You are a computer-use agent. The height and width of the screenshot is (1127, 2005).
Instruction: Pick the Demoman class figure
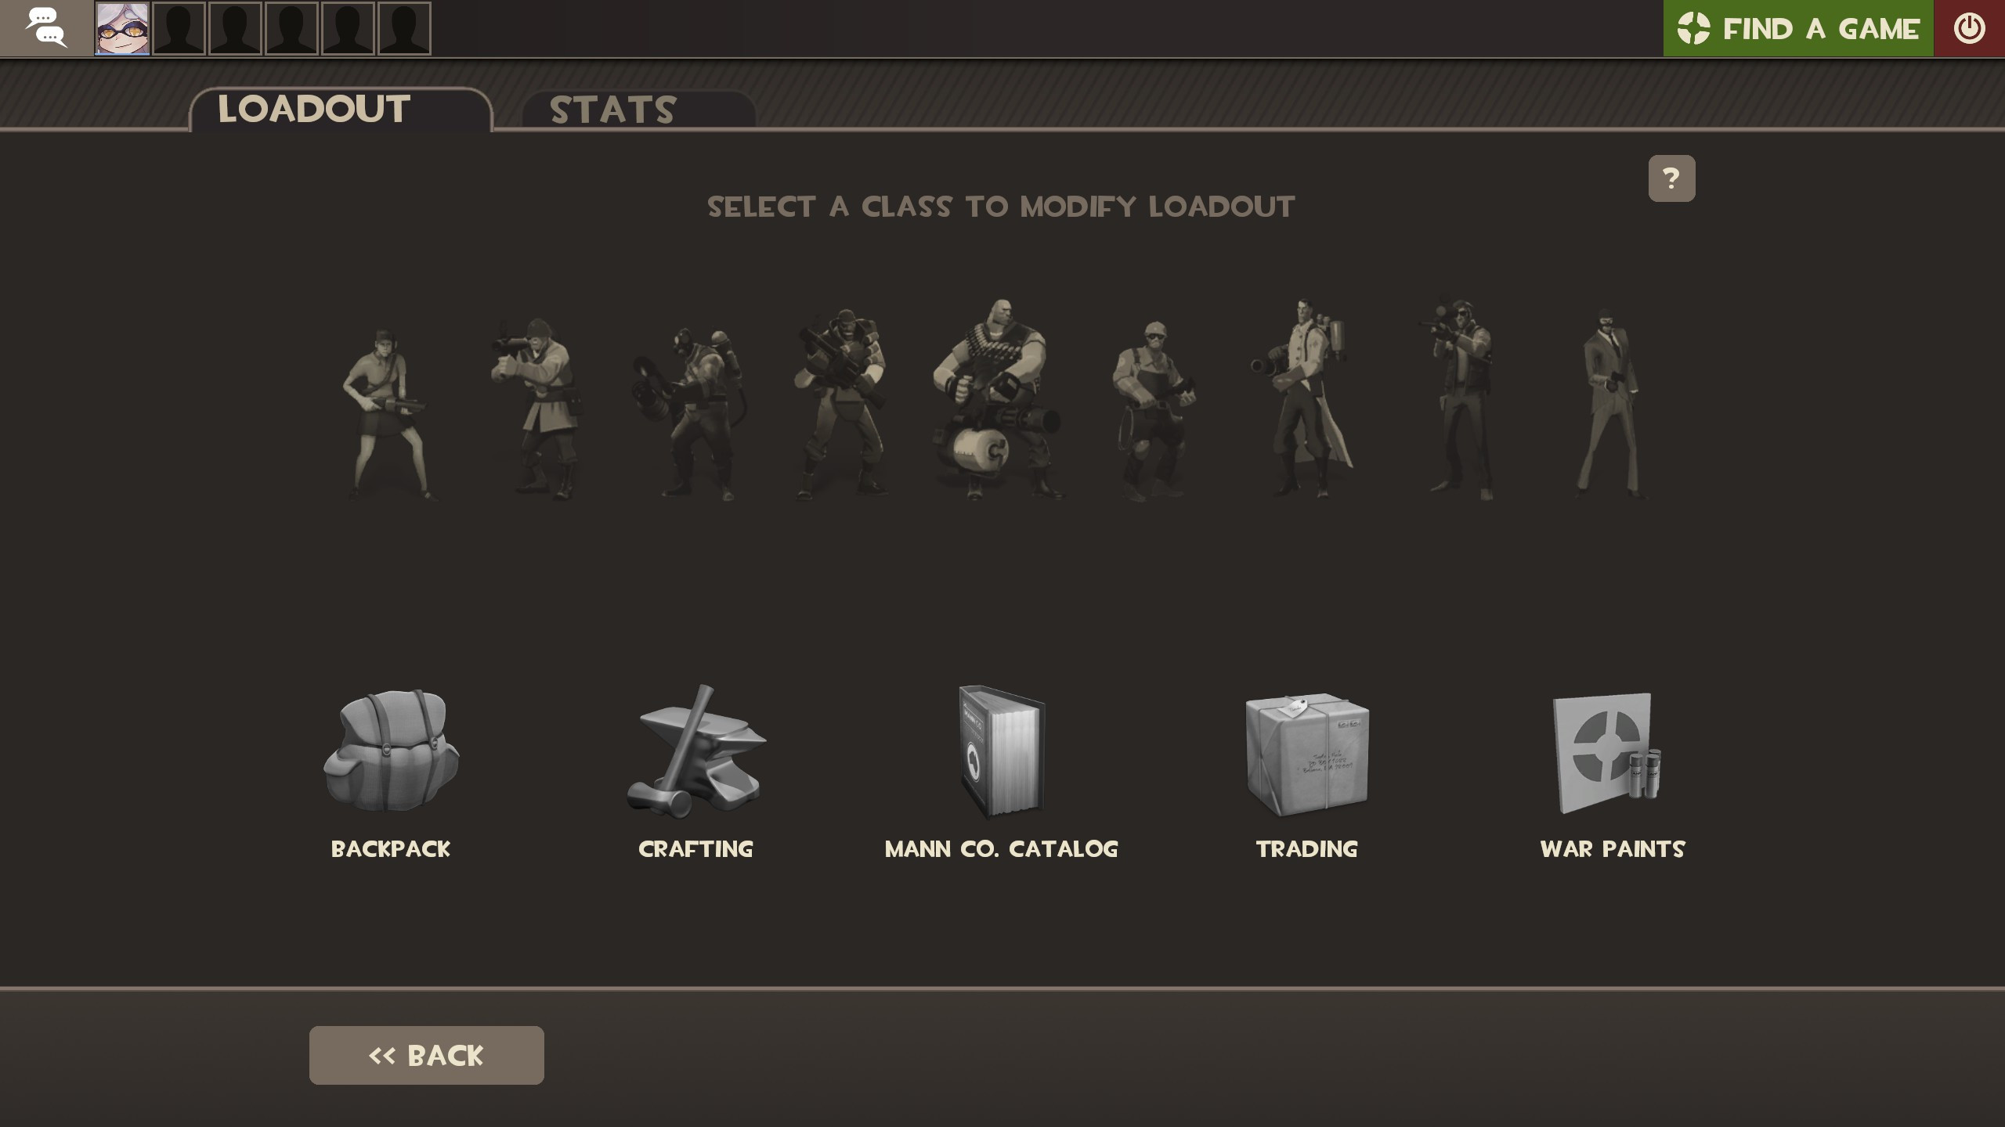(x=842, y=405)
